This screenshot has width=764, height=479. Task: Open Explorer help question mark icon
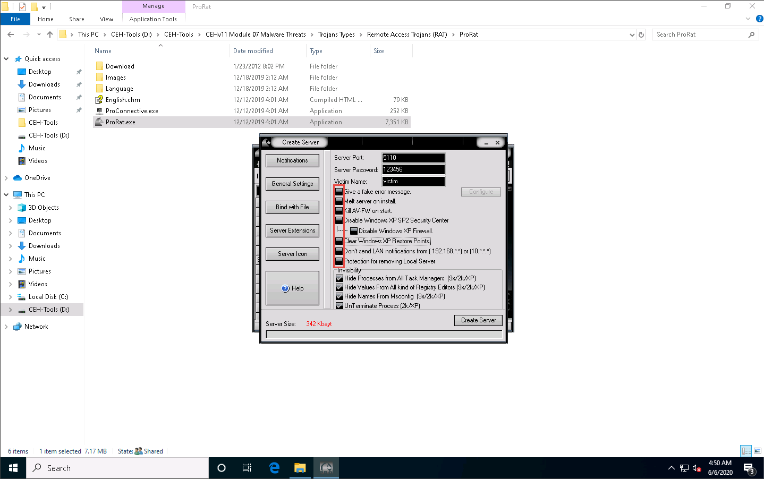[x=759, y=19]
